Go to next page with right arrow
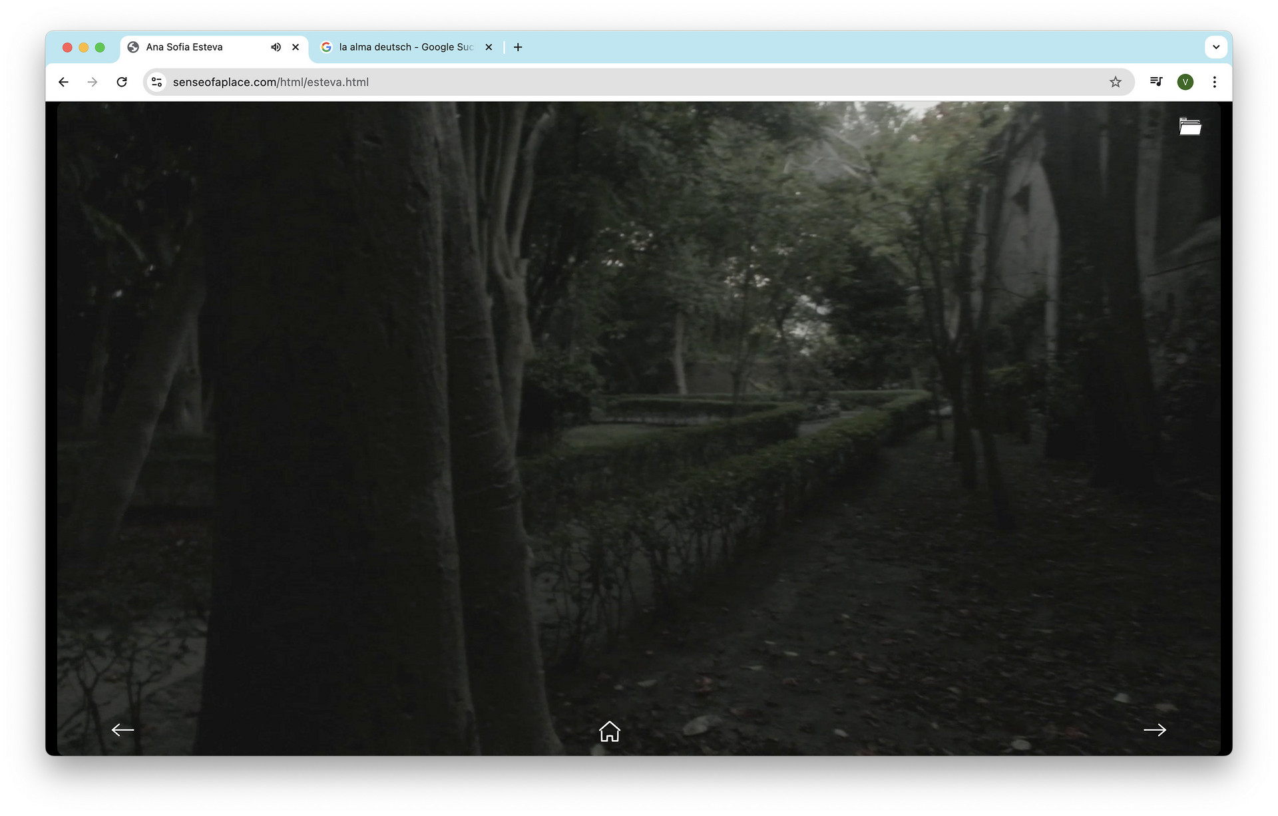Screen dimensions: 1278x816 pos(1154,730)
